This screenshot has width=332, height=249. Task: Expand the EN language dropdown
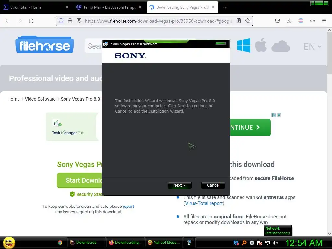[312, 47]
